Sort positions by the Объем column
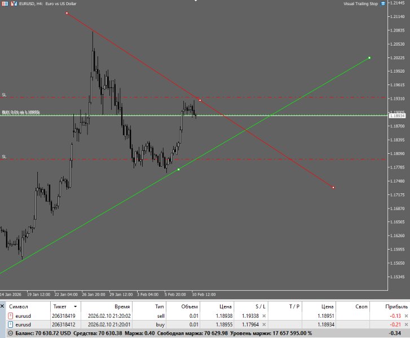410x338 pixels. (x=189, y=306)
